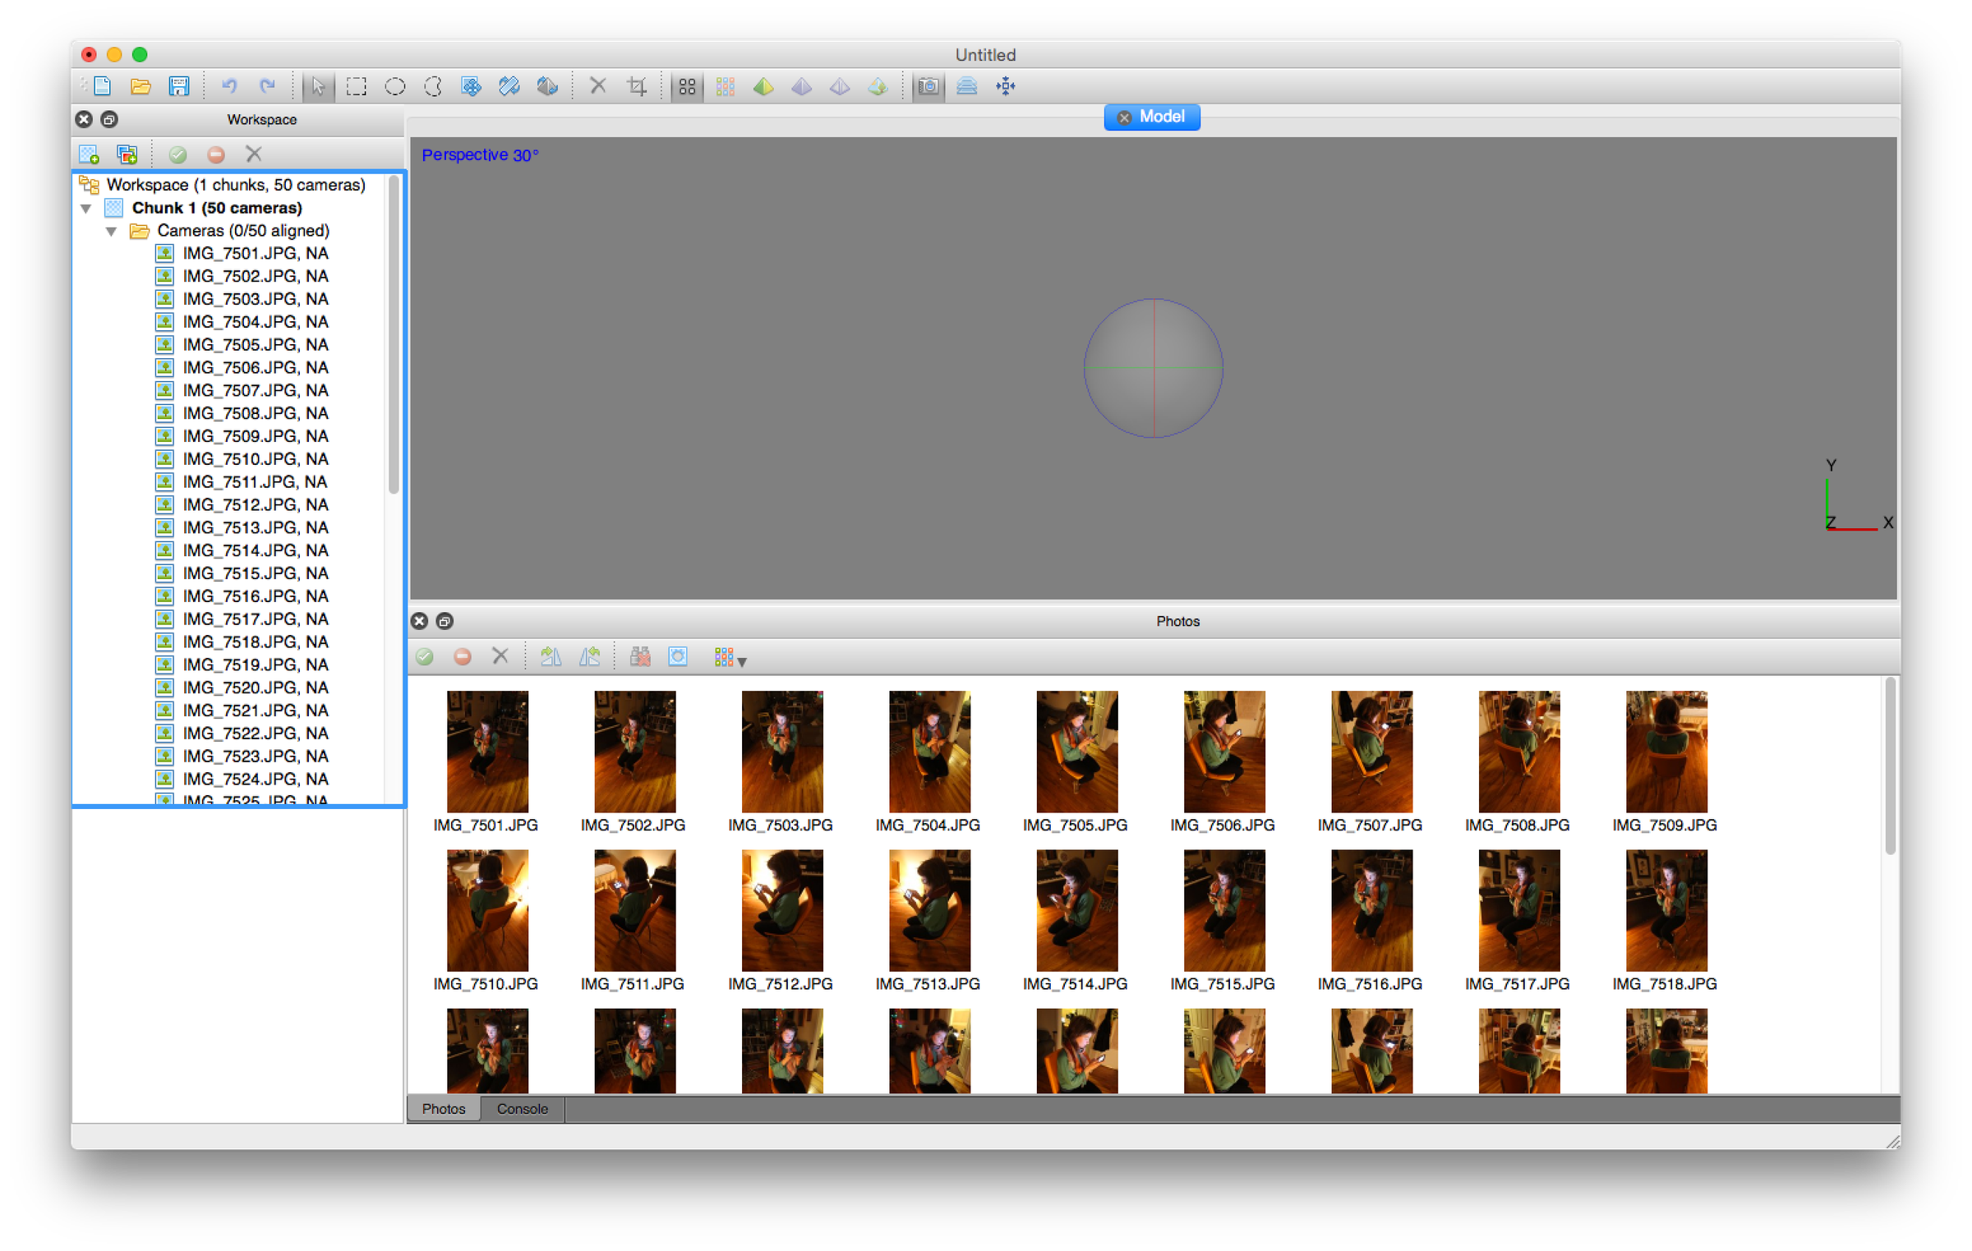
Task: Click the Add Photos icon in Workspace
Action: point(127,154)
